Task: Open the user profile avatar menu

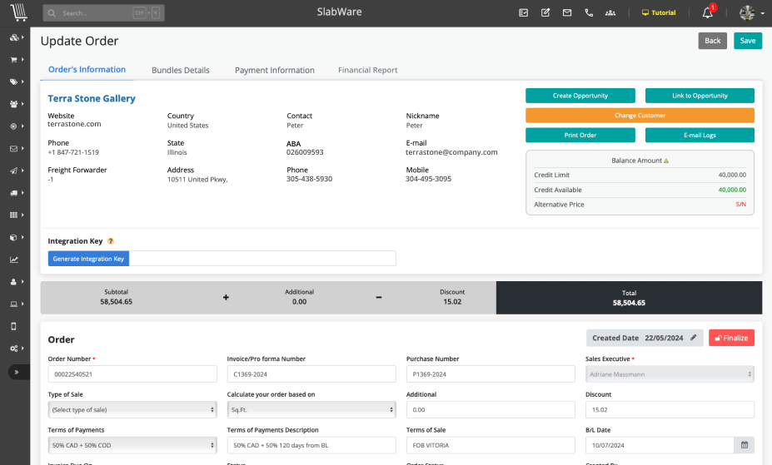Action: (x=750, y=13)
